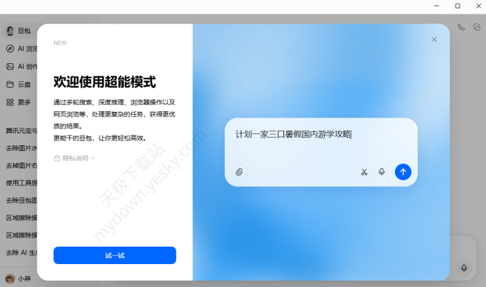The image size is (486, 287).
Task: Click the microphone icon in prompt box
Action: point(382,172)
